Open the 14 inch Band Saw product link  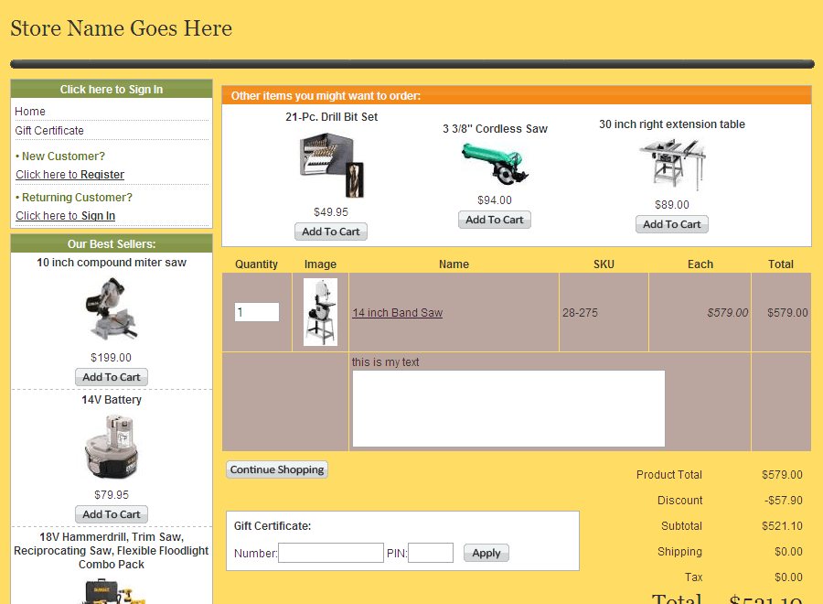pos(398,313)
